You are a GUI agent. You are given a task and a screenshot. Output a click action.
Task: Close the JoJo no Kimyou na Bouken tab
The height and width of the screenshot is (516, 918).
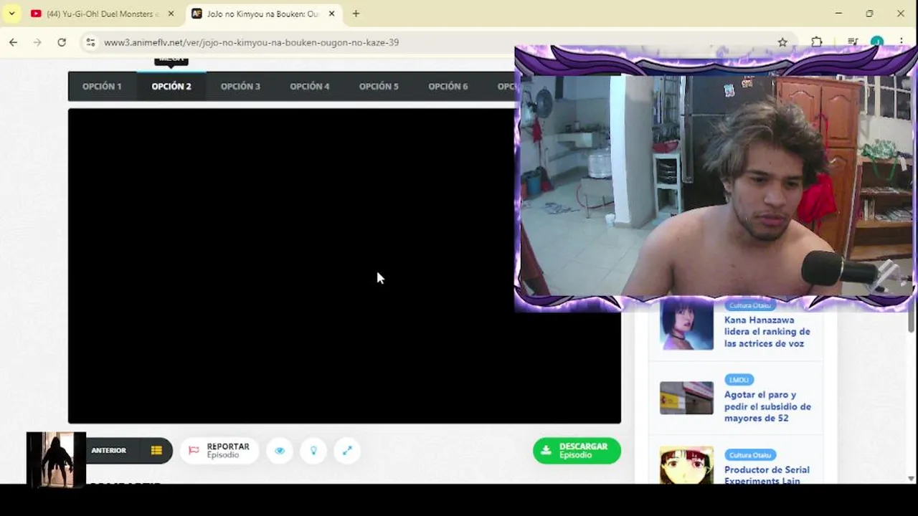331,14
